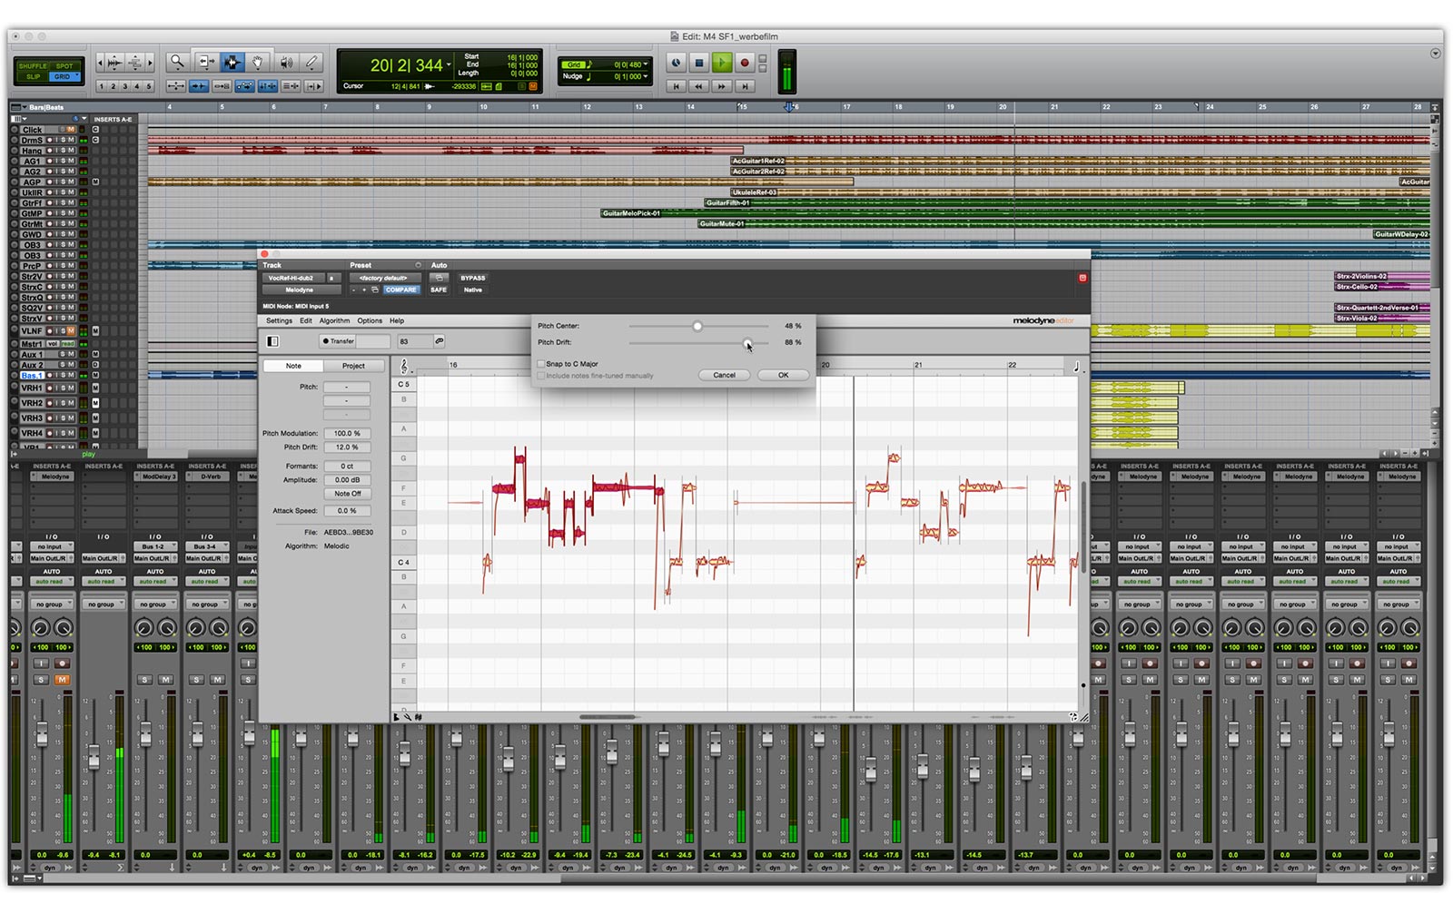Viewport: 1453px width, 914px height.
Task: Click OK in pitch correction dialog
Action: coord(783,375)
